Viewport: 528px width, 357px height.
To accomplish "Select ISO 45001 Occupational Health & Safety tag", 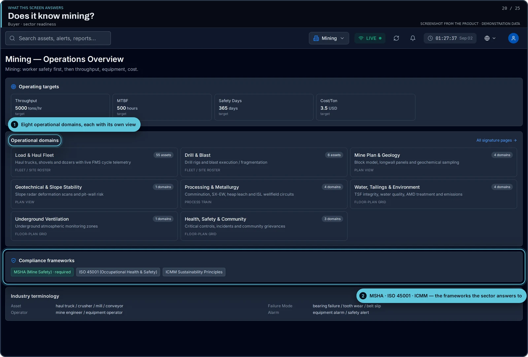I will click(118, 272).
